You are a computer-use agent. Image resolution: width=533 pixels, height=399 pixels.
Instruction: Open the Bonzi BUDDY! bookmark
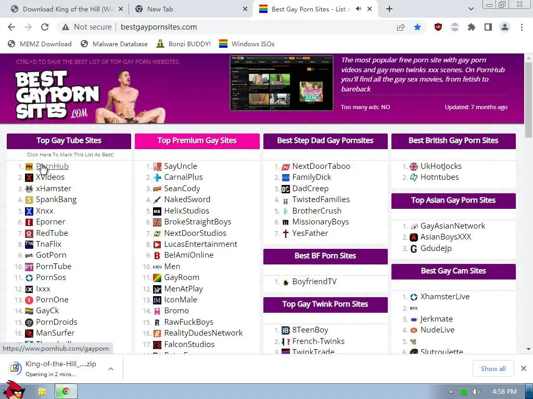pyautogui.click(x=184, y=44)
